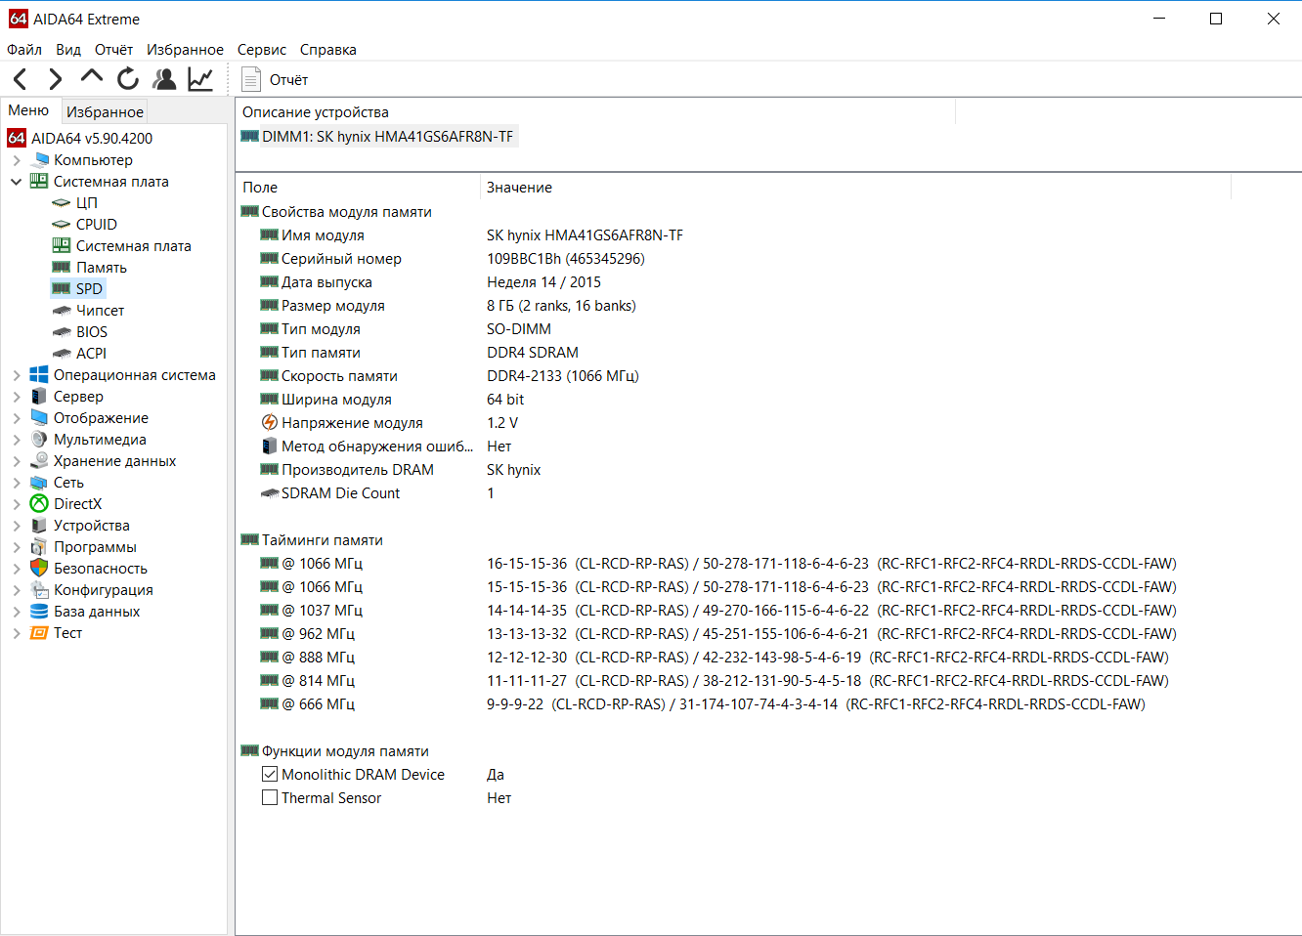Click the База данных database icon
This screenshot has height=936, width=1302.
pos(39,612)
